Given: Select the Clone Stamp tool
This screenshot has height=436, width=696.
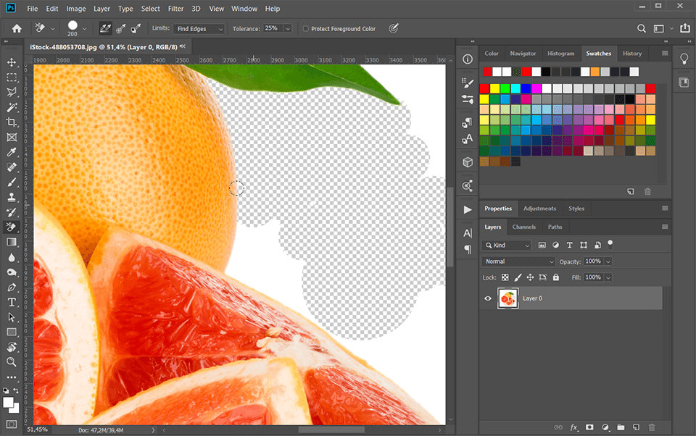Looking at the screenshot, I should click(12, 197).
